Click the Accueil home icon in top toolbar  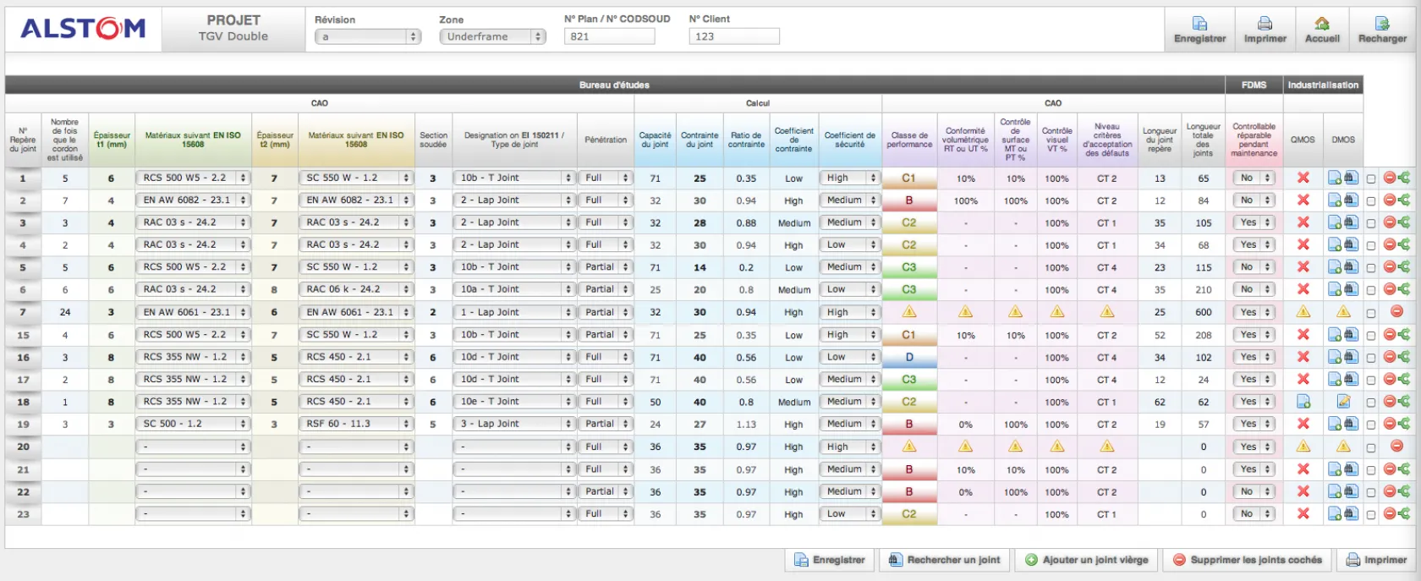[1322, 24]
